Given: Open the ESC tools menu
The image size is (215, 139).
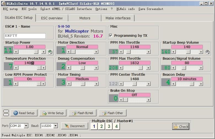Looking at the screenshot, I should point(29,9).
